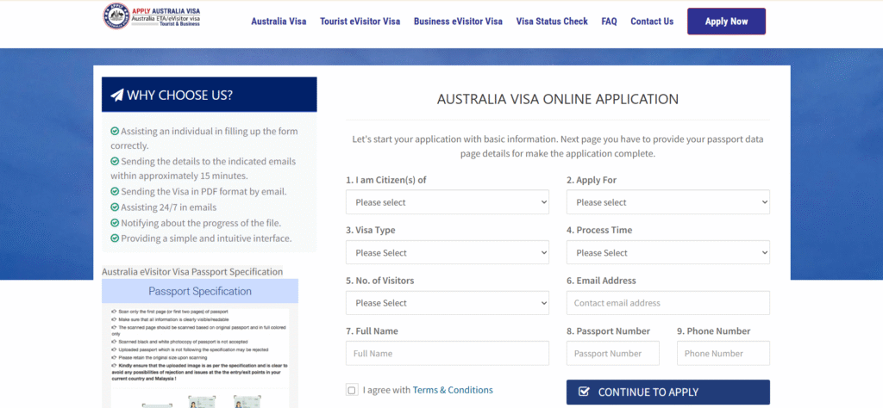
Task: Focus the Phone Number field
Action: coord(723,354)
